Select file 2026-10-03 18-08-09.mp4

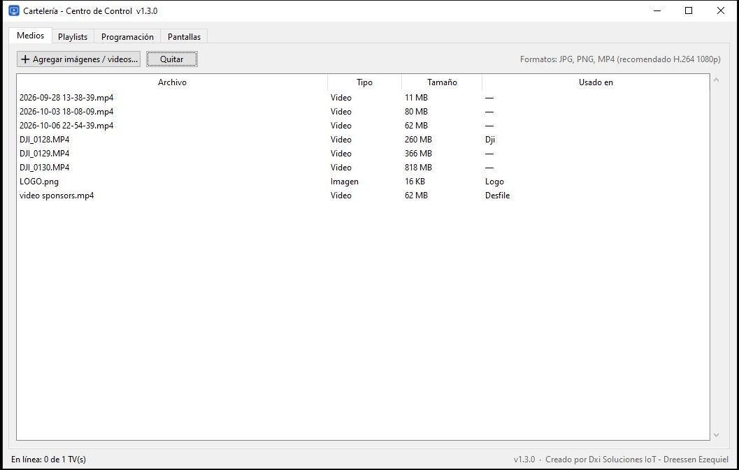click(363, 112)
